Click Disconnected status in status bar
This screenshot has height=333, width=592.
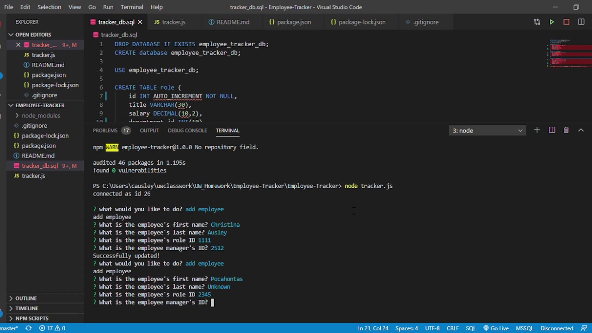pos(557,328)
